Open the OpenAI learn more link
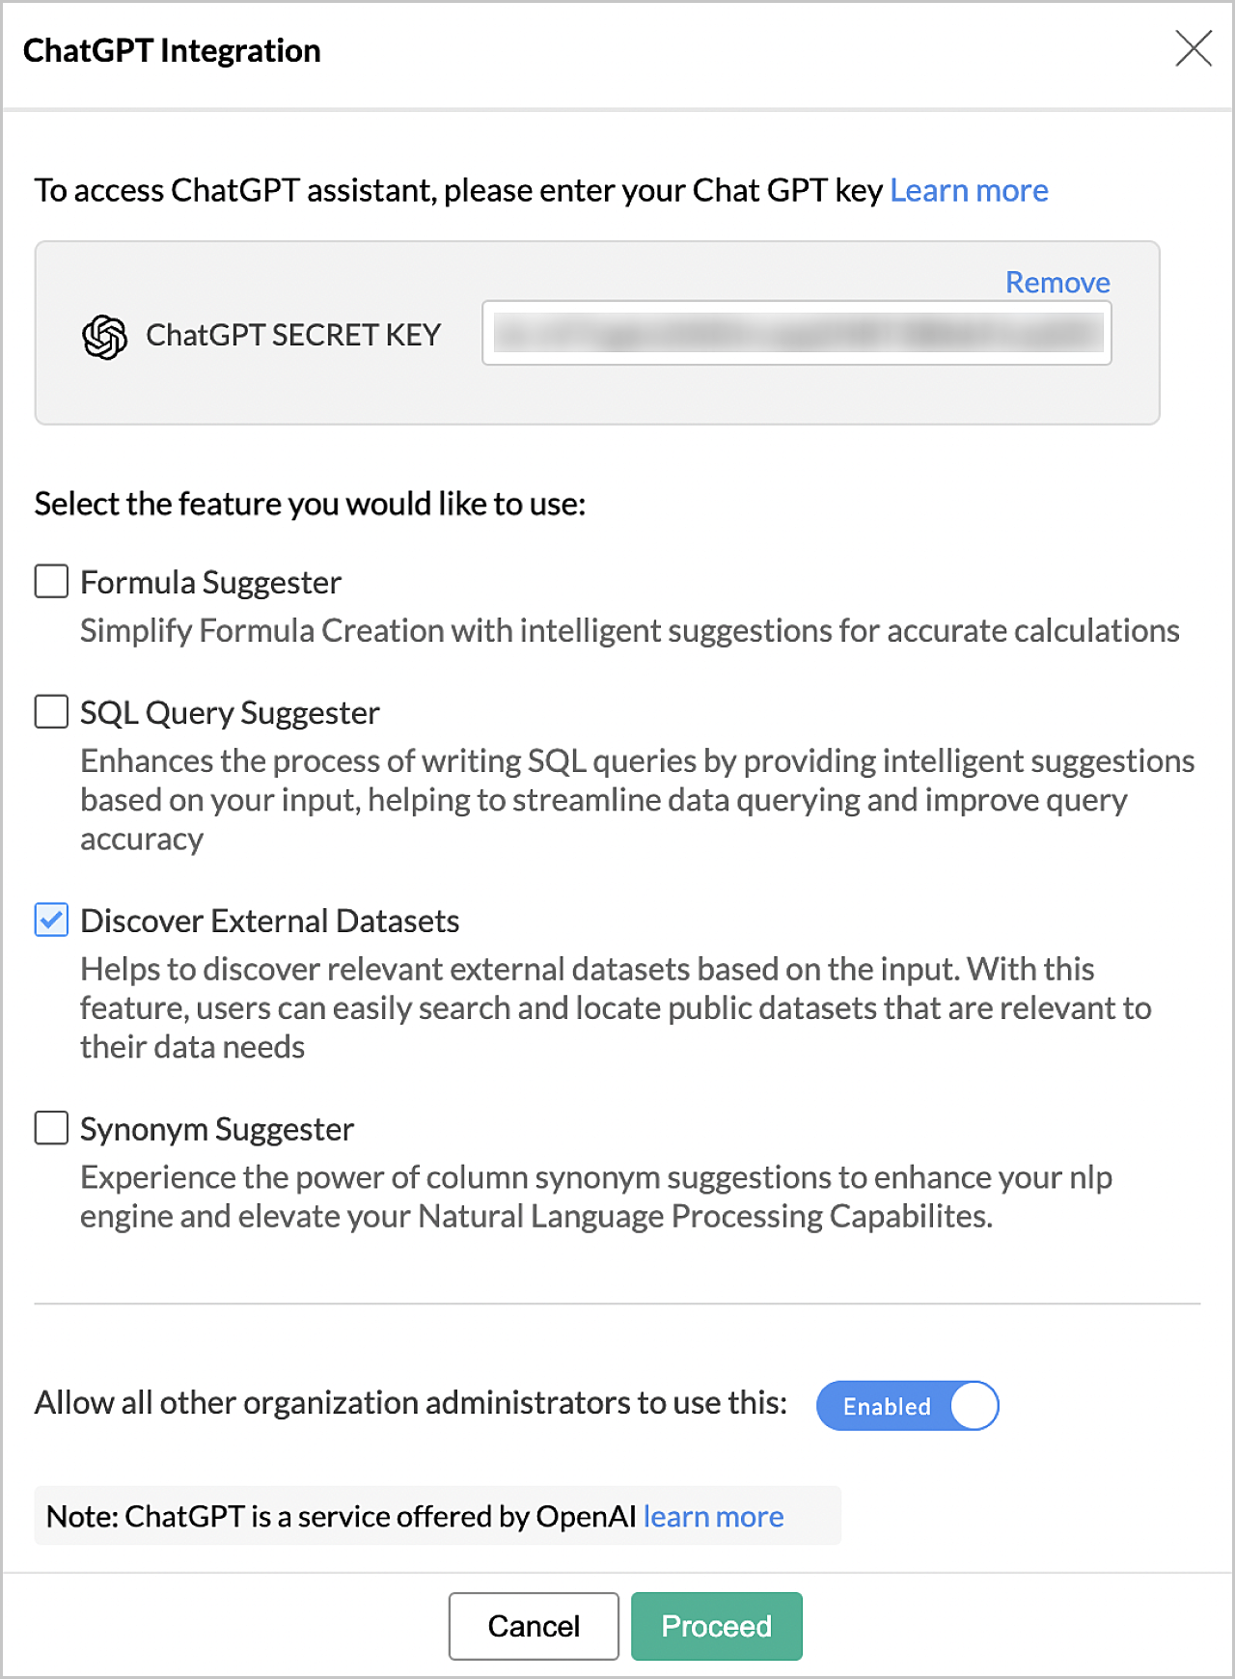1235x1679 pixels. pyautogui.click(x=713, y=1517)
